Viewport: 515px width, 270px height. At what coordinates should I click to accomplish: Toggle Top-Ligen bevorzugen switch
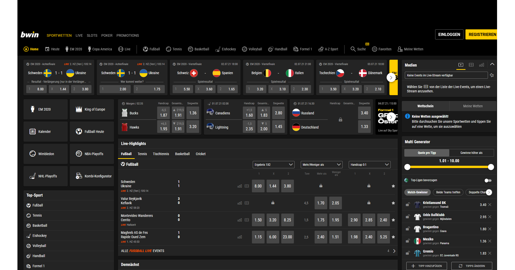tap(488, 180)
